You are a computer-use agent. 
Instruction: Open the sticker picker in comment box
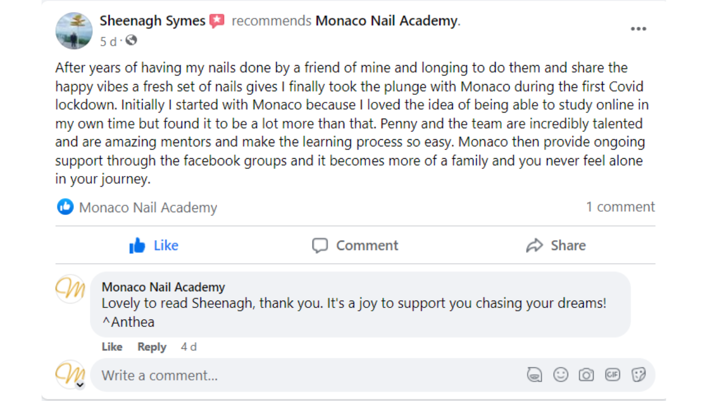pyautogui.click(x=638, y=375)
